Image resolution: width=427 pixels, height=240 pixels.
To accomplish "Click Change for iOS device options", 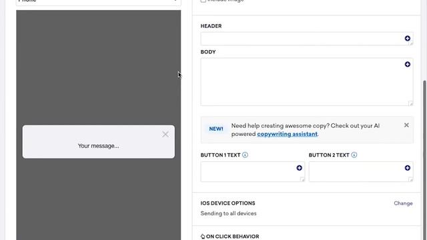I will click(x=403, y=203).
